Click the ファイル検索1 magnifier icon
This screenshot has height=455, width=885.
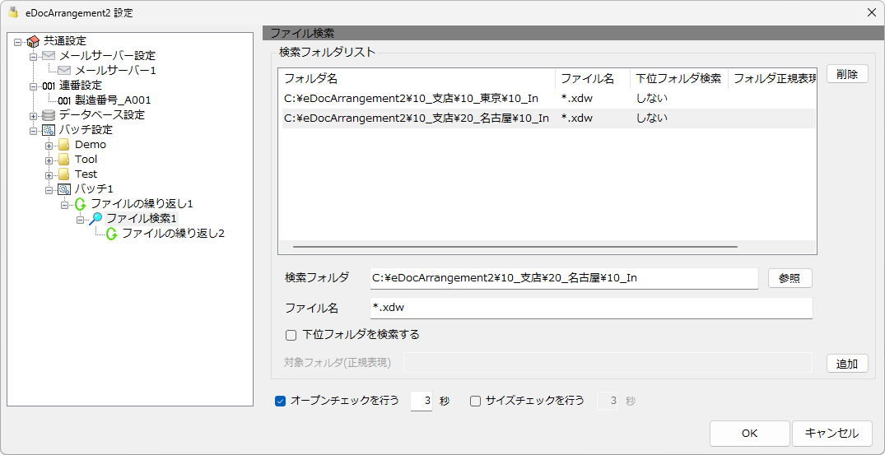tap(96, 219)
